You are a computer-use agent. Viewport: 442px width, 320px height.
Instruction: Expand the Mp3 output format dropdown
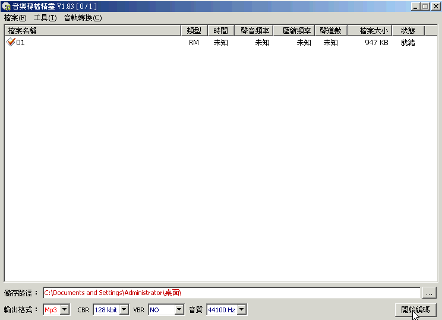65,309
